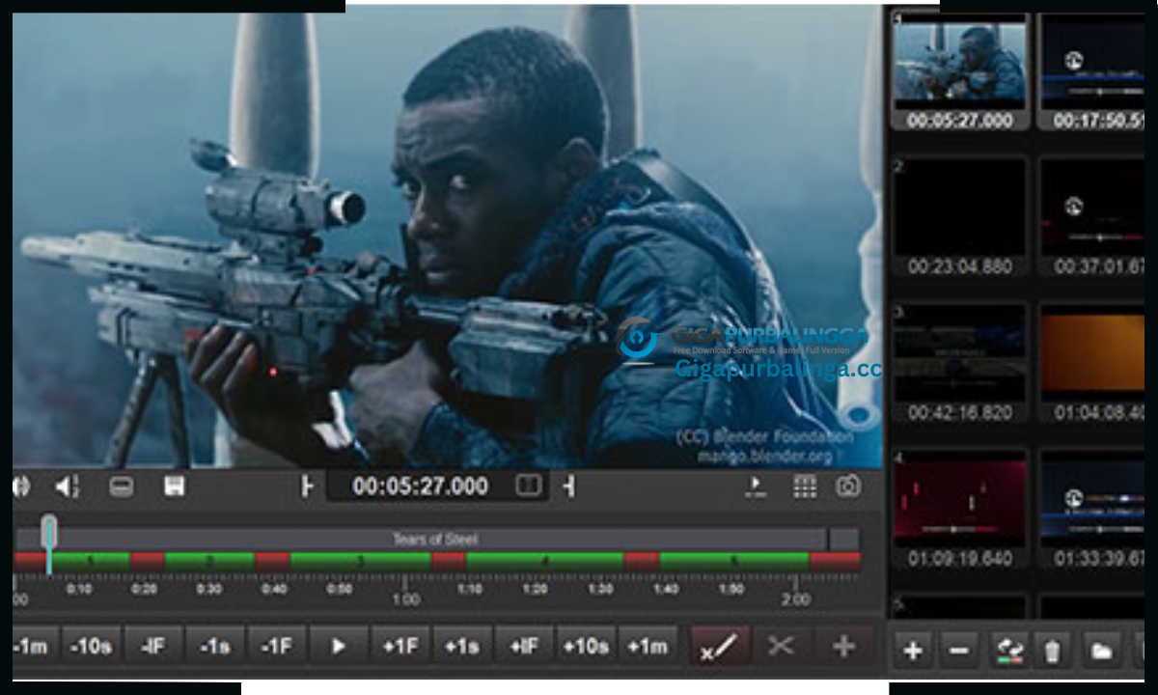Screen dimensions: 1158x695
Task: Jump forward one minute with +1m
Action: (648, 646)
